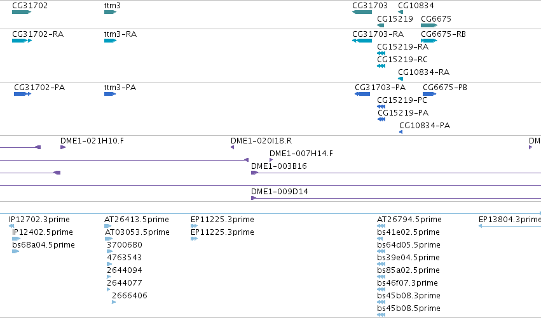Open the CG6675-RB transcript glyph
This screenshot has width=541, height=318.
pos(429,41)
